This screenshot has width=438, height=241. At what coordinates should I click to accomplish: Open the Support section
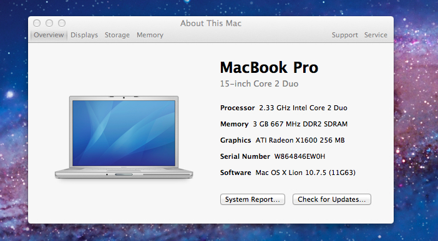344,35
